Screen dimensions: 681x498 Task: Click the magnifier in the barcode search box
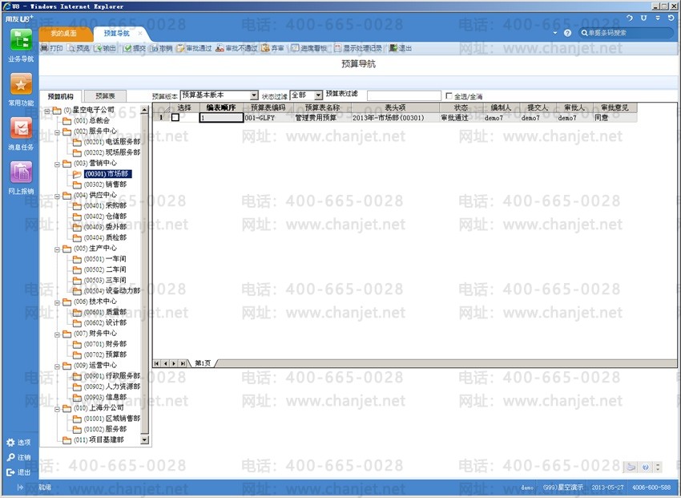pos(585,33)
